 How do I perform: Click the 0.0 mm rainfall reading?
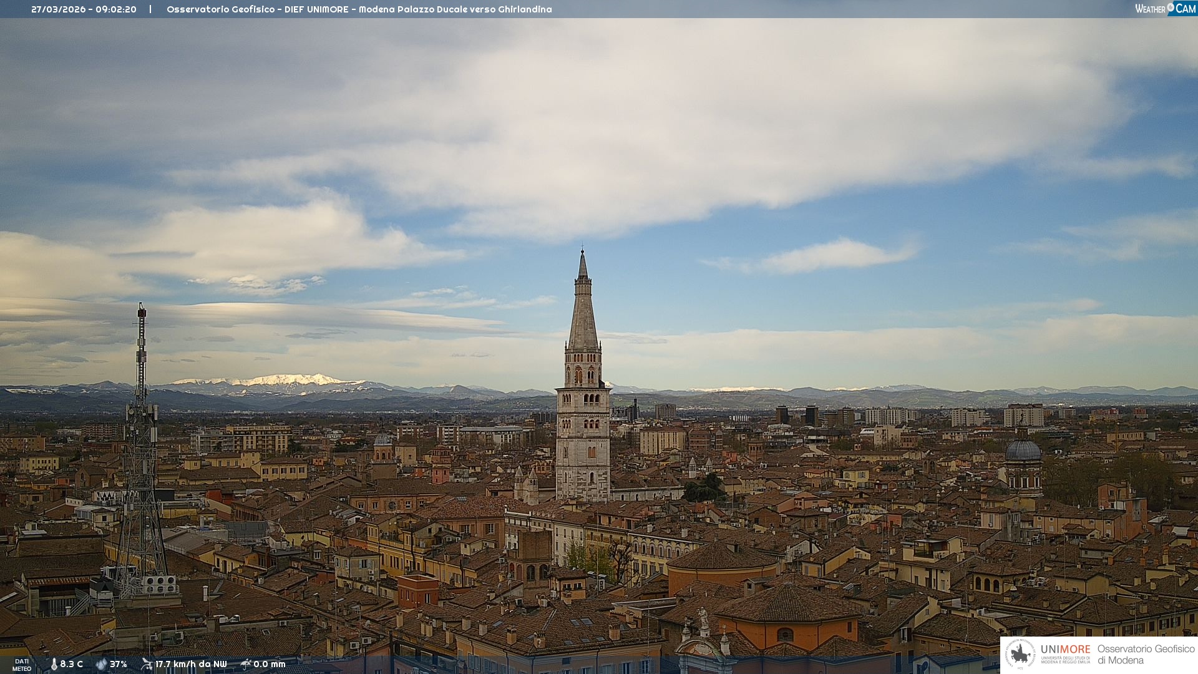coord(270,664)
